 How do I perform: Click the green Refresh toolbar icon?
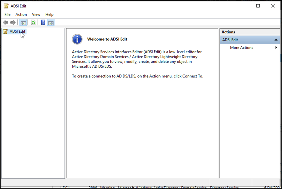(33, 23)
